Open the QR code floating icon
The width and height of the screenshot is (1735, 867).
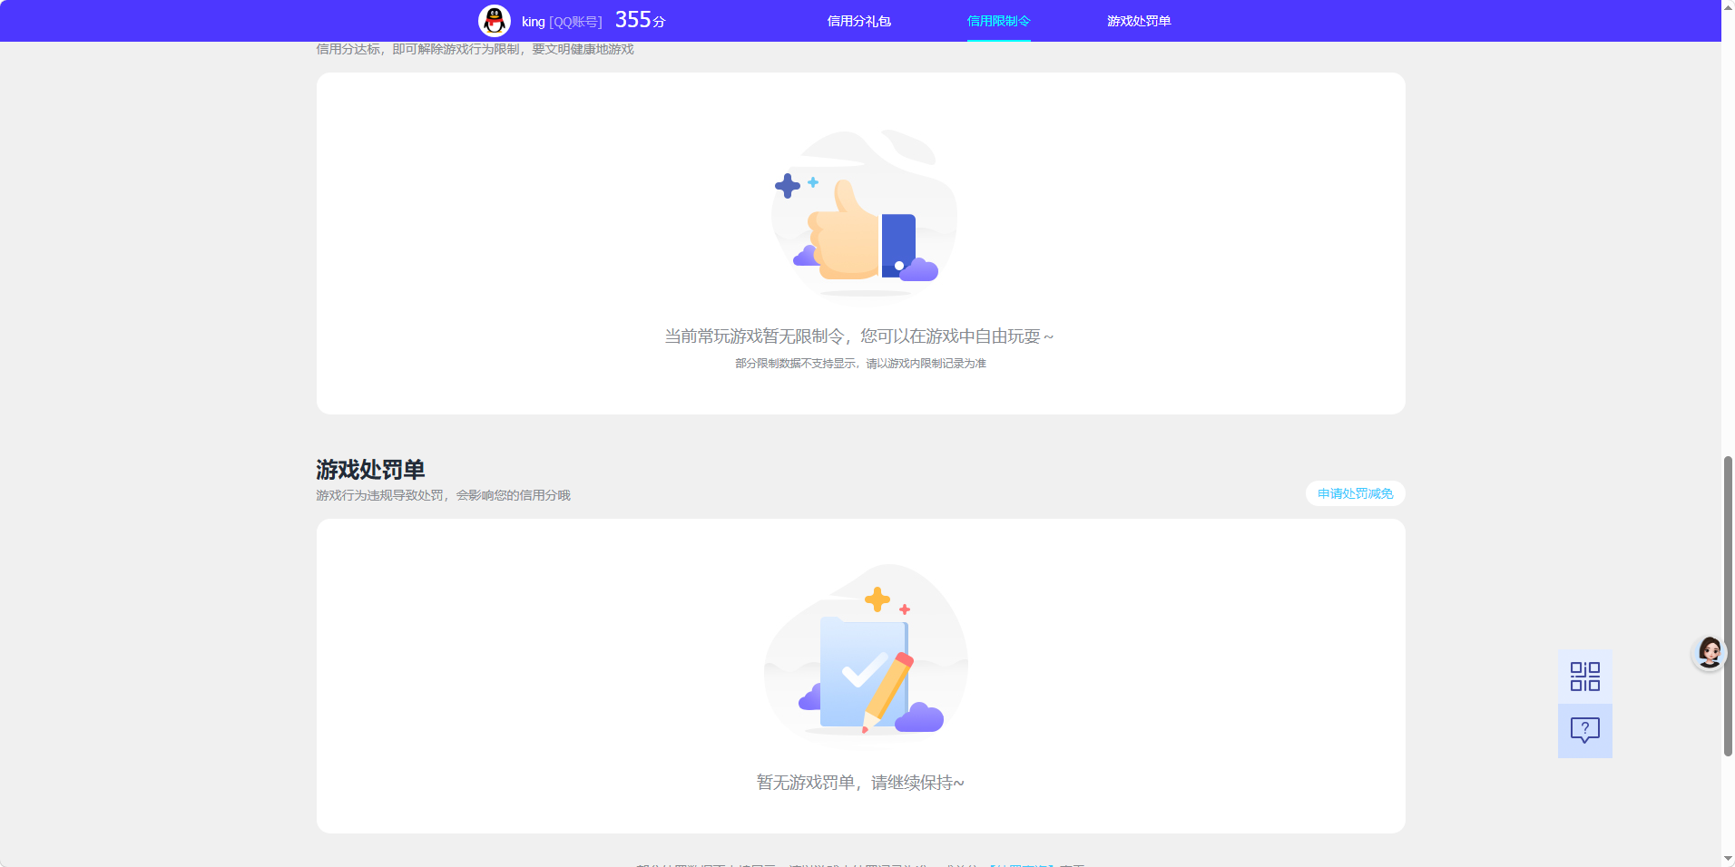(1585, 677)
